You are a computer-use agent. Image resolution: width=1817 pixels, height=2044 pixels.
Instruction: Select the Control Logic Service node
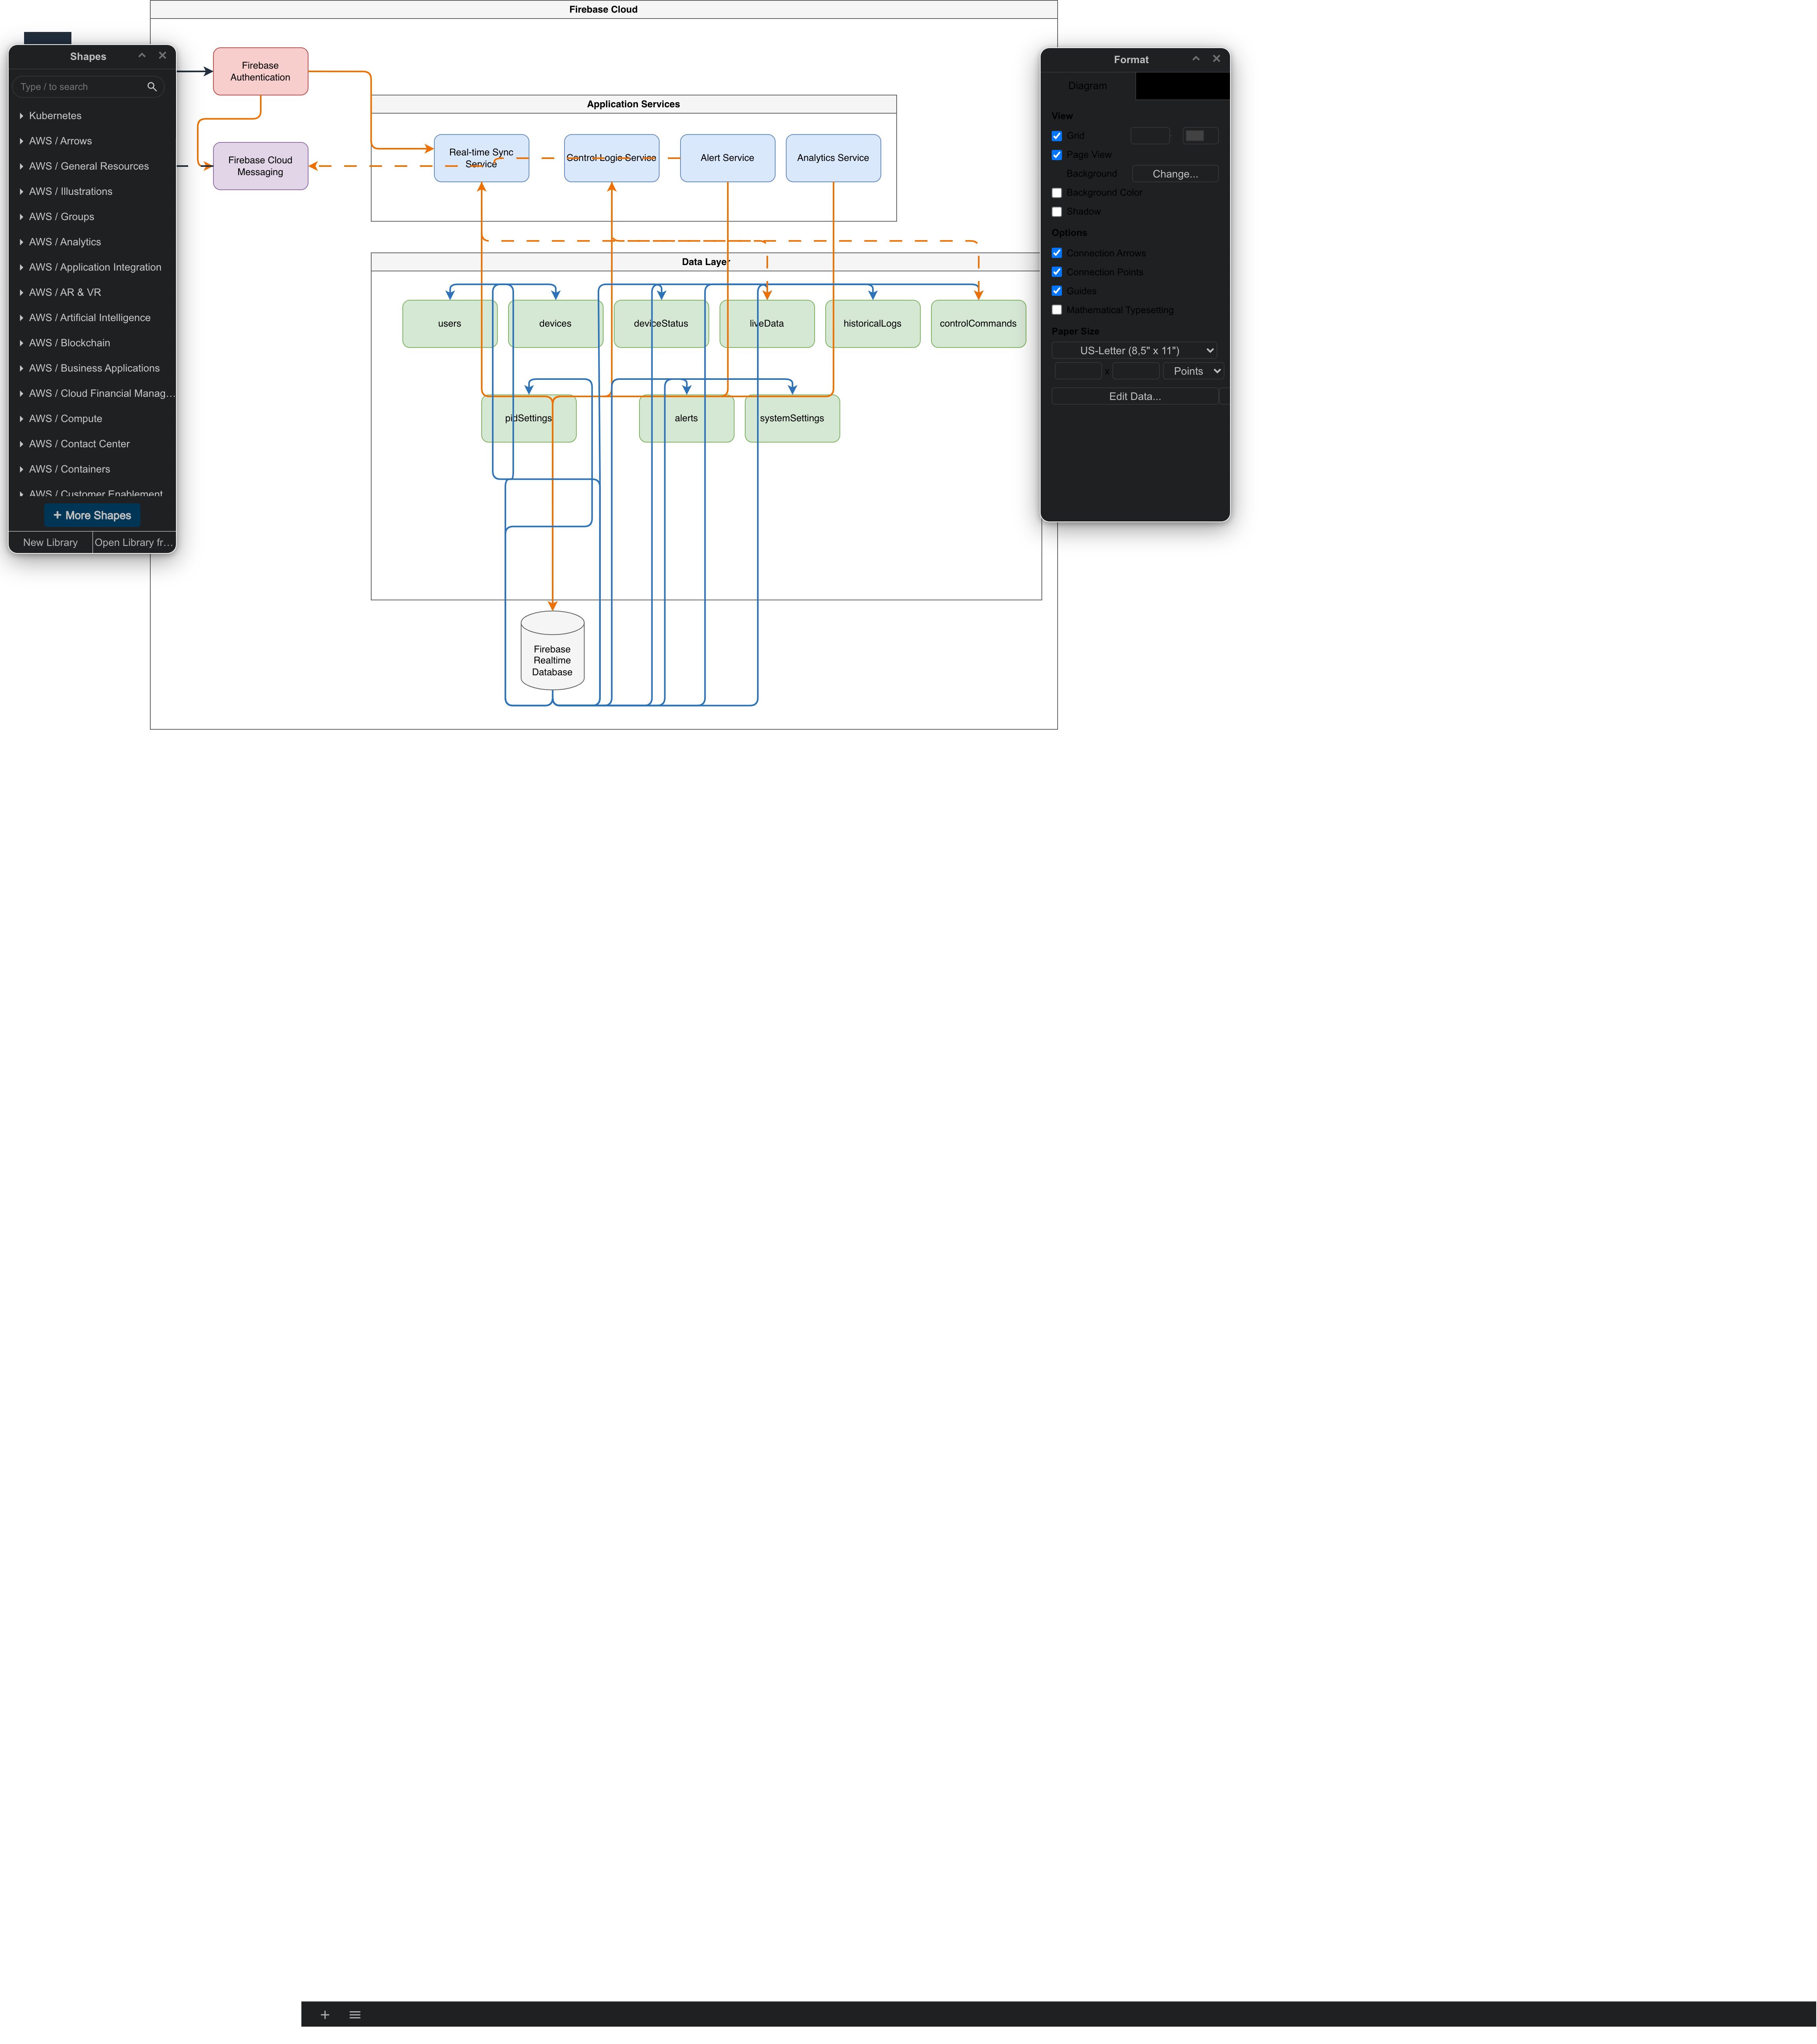tap(612, 158)
